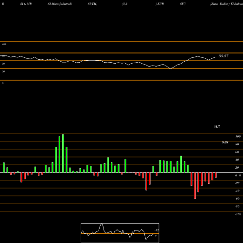Click the MR panel title label
The width and height of the screenshot is (243, 243).
[x=217, y=126]
